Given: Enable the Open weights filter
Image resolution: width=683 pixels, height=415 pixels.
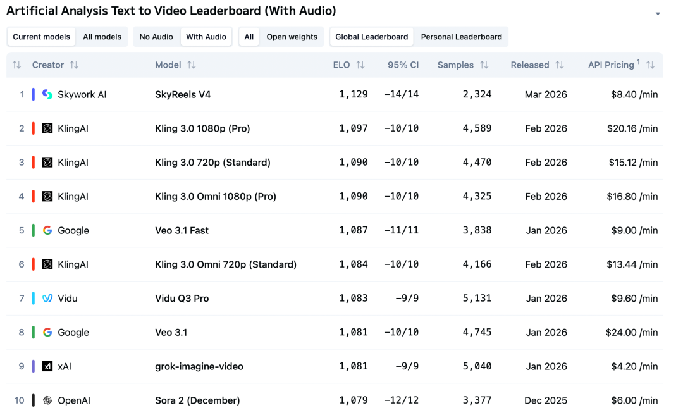Looking at the screenshot, I should coord(292,37).
